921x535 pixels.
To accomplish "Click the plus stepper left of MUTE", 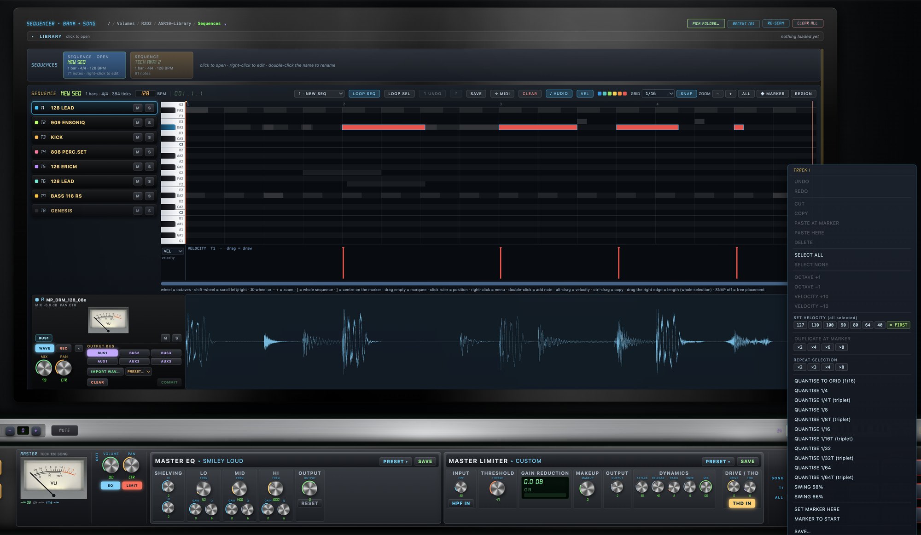I will coord(36,431).
